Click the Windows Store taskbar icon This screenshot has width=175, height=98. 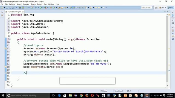(x=65, y=96)
